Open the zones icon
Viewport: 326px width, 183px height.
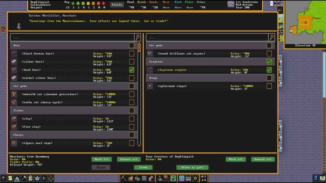pos(173,178)
